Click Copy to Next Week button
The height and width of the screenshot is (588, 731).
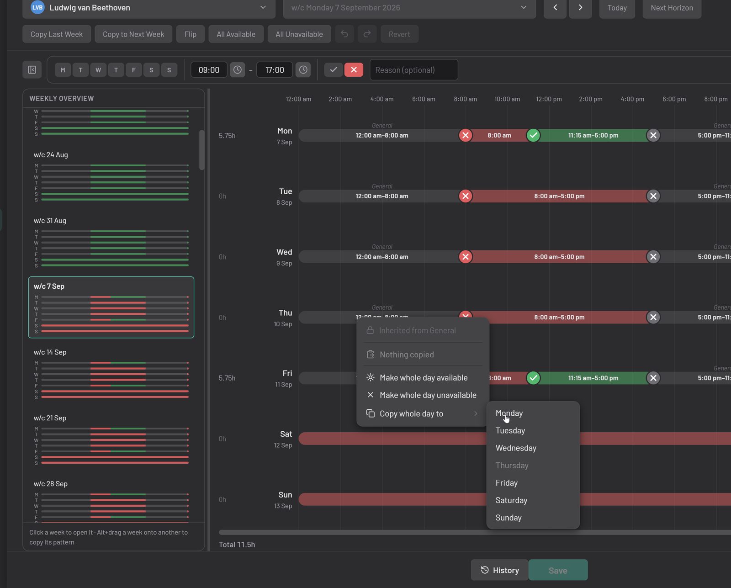tap(133, 34)
